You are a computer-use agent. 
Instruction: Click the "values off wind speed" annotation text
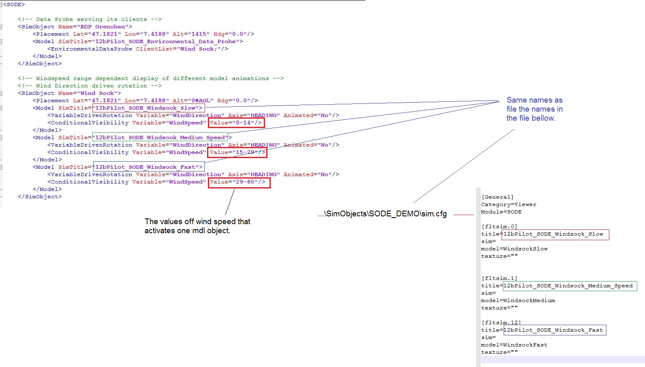(197, 222)
